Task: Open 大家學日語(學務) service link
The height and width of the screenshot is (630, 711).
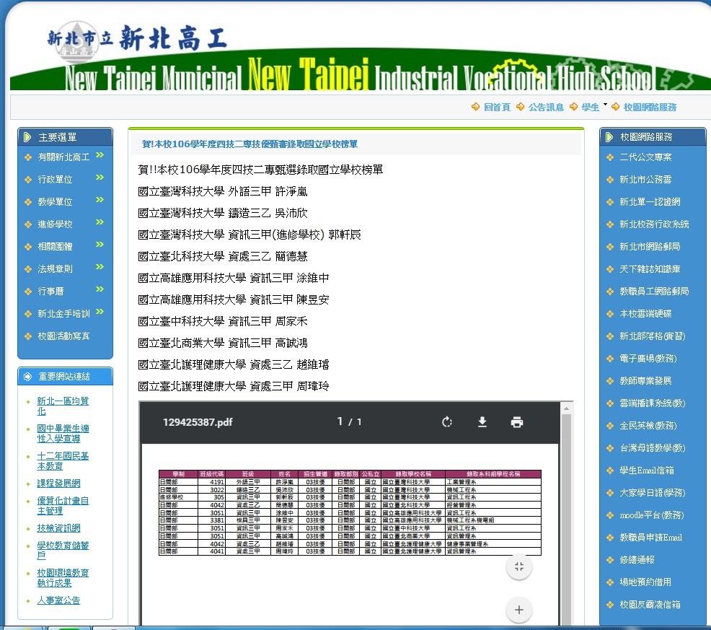Action: click(653, 492)
